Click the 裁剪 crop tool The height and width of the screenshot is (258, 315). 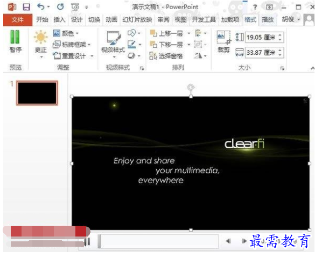click(x=223, y=42)
